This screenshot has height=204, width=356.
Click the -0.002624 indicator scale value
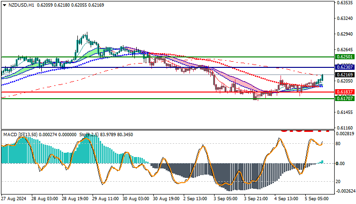[x=346, y=191]
